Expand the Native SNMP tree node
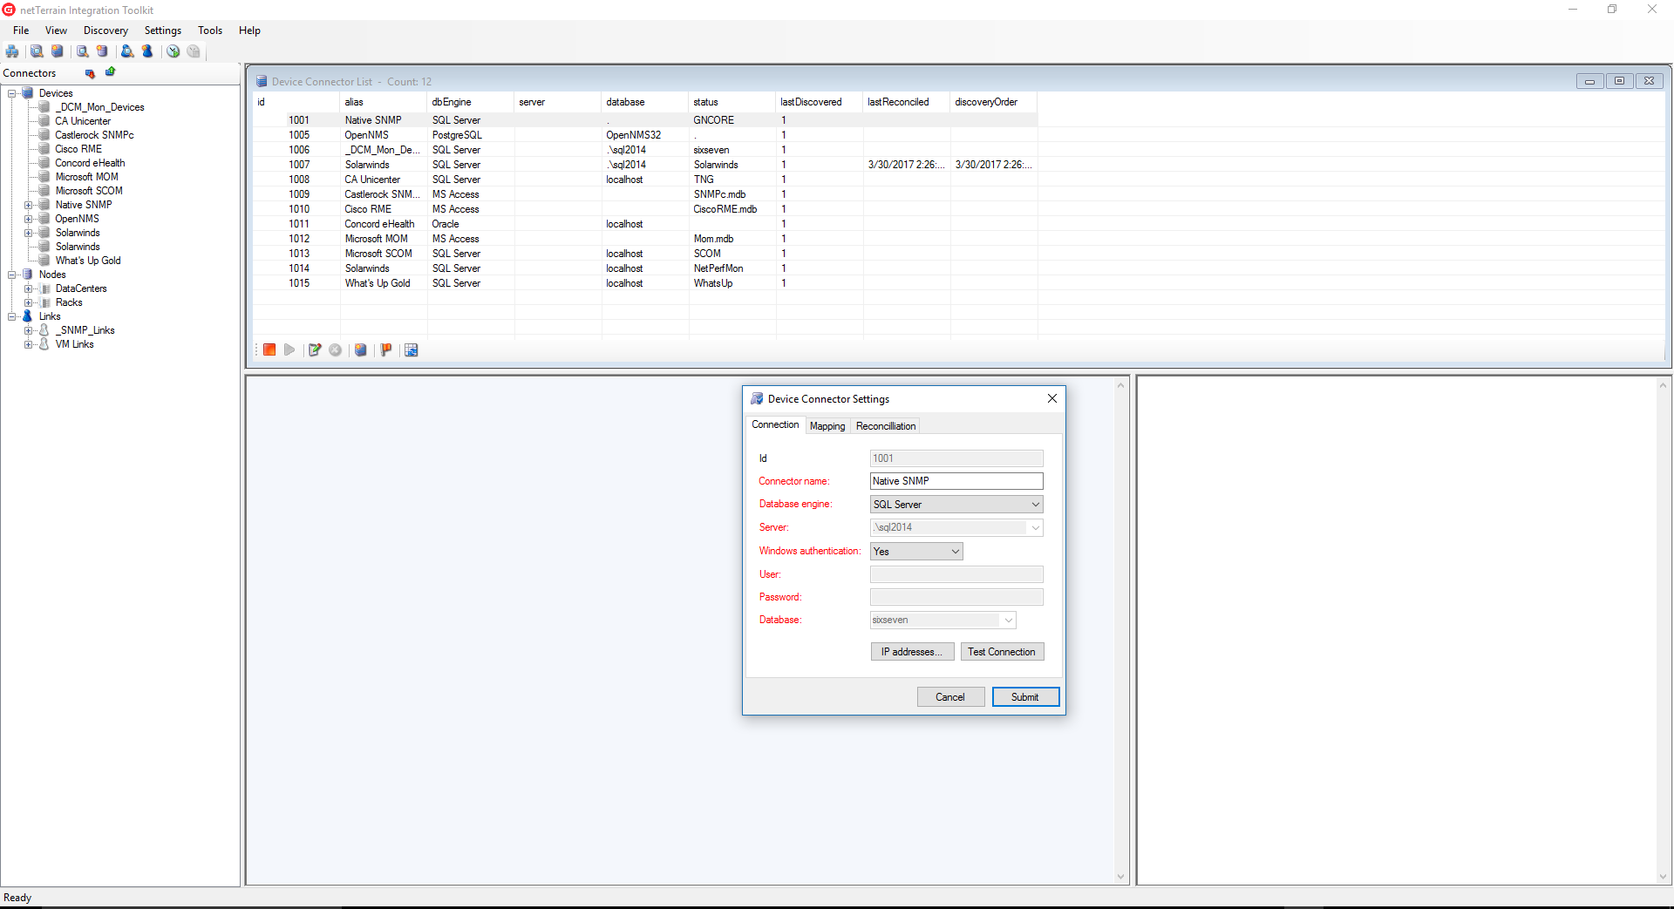This screenshot has width=1674, height=909. point(28,206)
